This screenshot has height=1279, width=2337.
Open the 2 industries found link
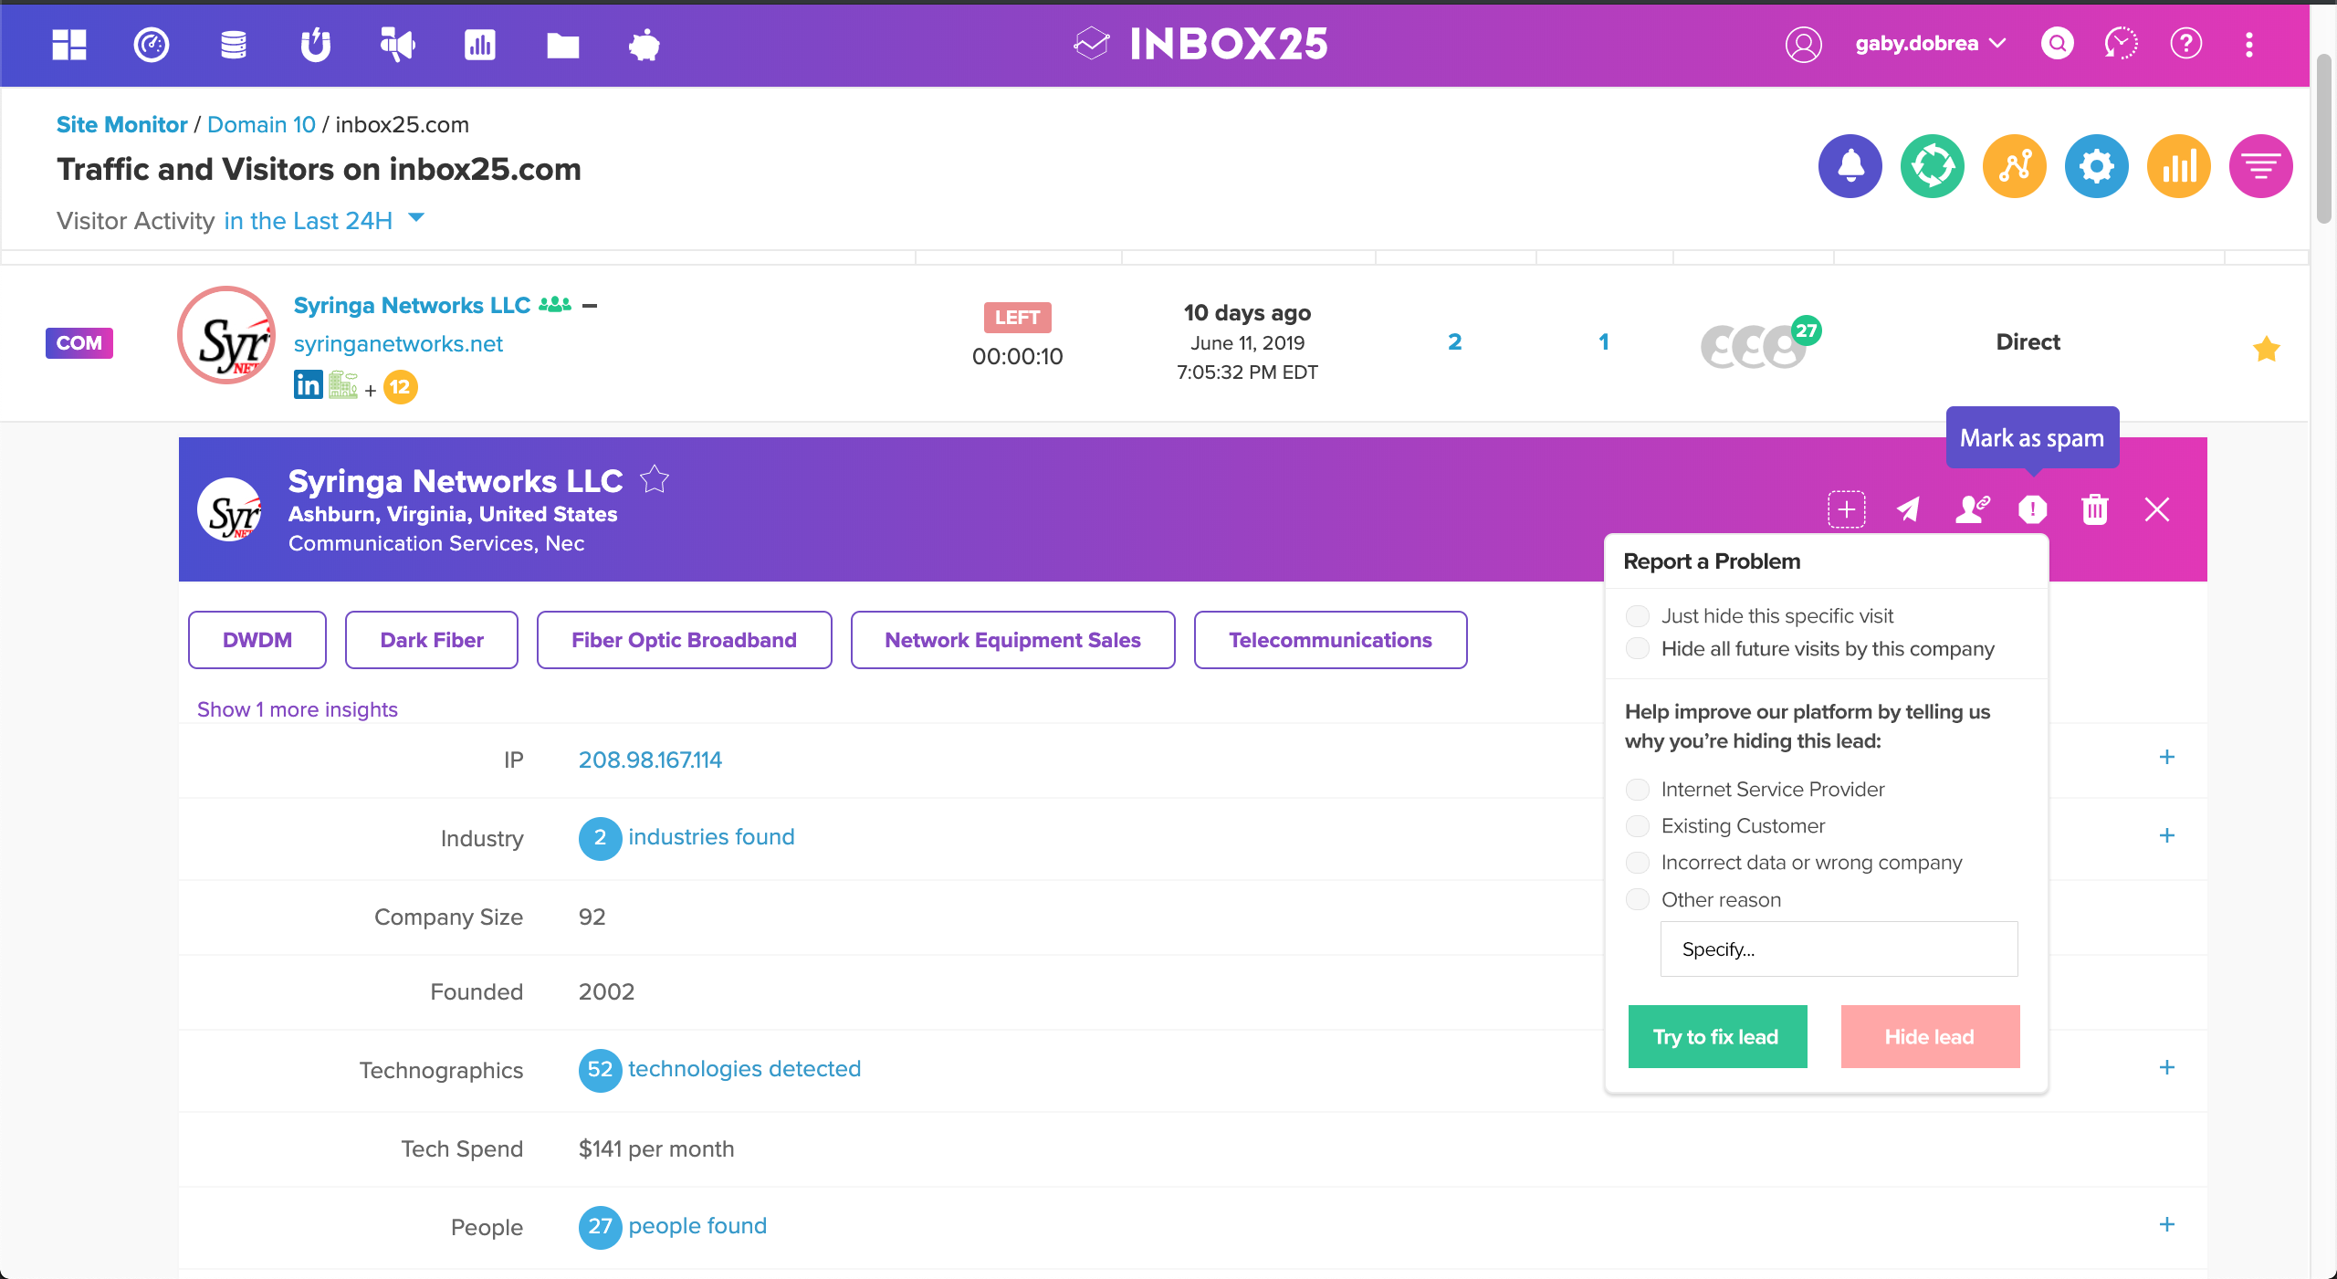click(686, 837)
